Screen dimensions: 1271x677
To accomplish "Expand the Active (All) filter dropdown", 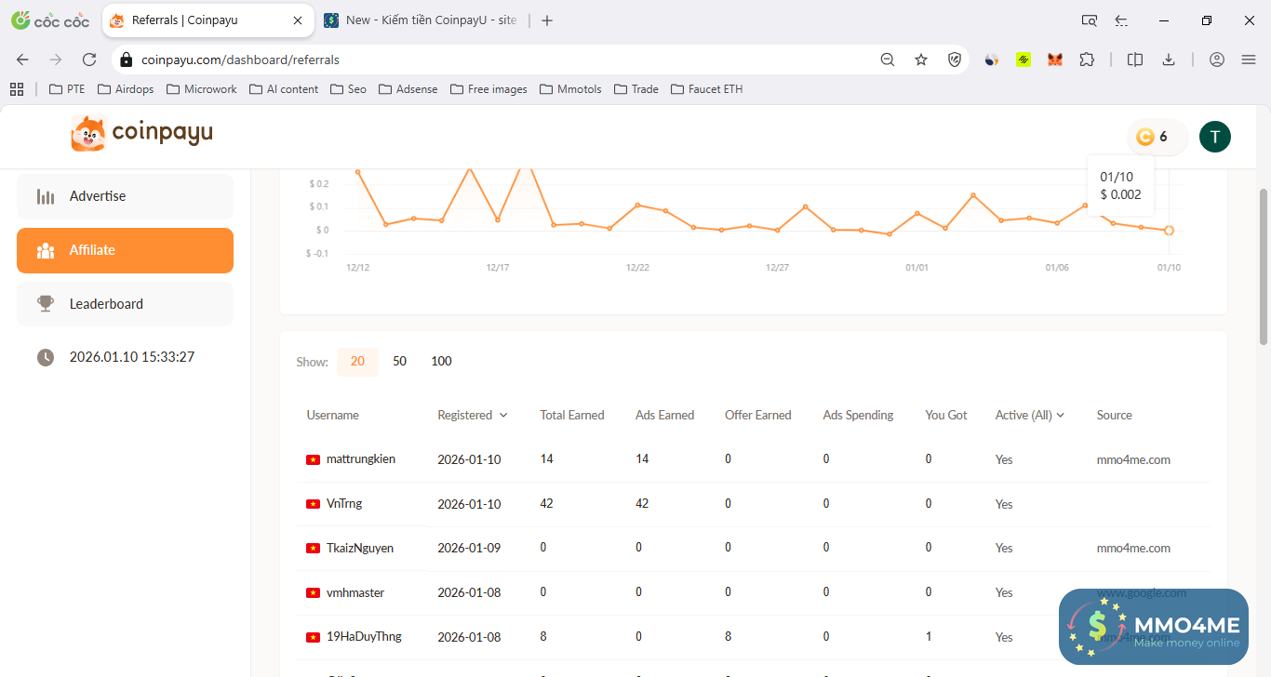I will tap(1029, 416).
